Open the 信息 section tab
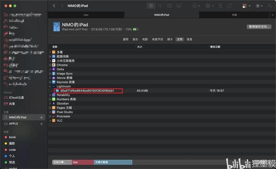The width and height of the screenshot is (276, 169). click(x=189, y=39)
